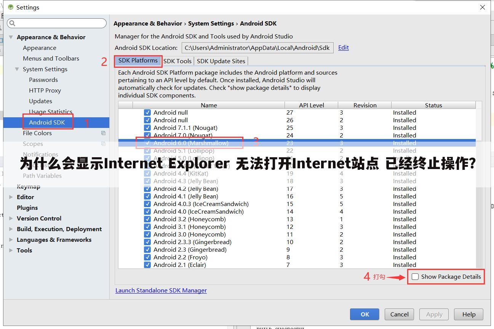Screen dimensions: 494x329
Task: Click the Android Studio icon in title bar
Action: (11, 7)
